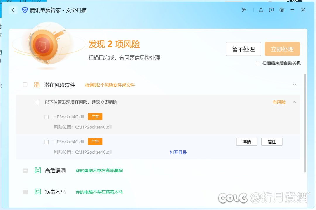The width and height of the screenshot is (316, 210).
Task: Click the 有风险 status label
Action: tap(279, 102)
